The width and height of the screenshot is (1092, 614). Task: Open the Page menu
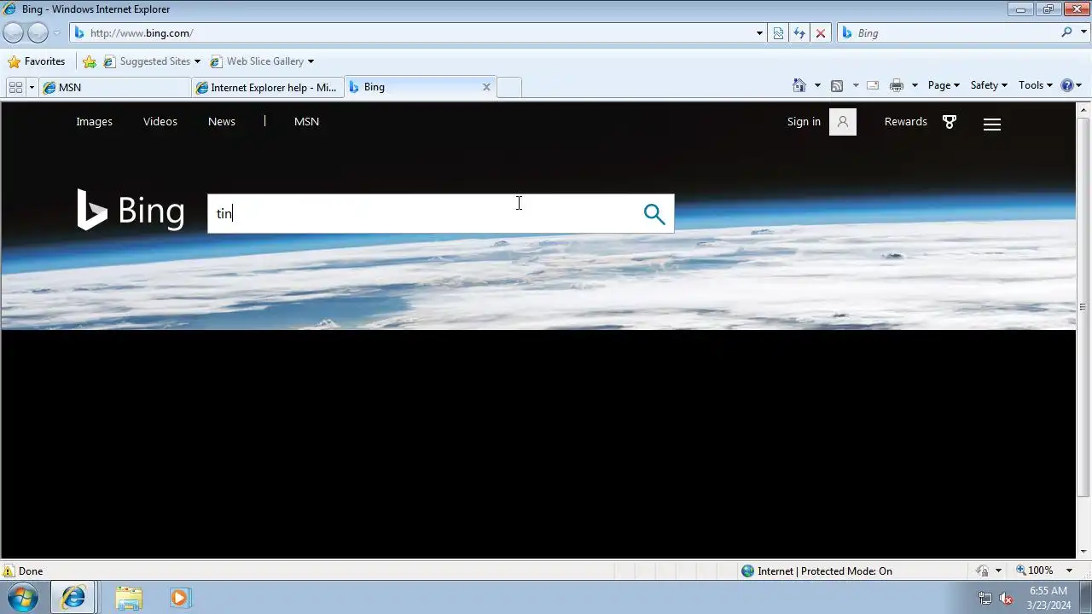(944, 85)
